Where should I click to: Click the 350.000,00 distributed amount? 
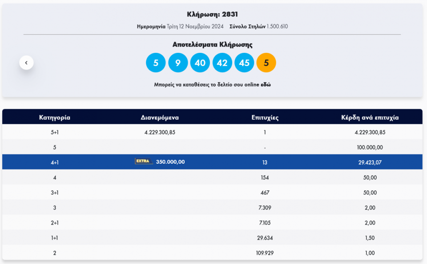[170, 162]
